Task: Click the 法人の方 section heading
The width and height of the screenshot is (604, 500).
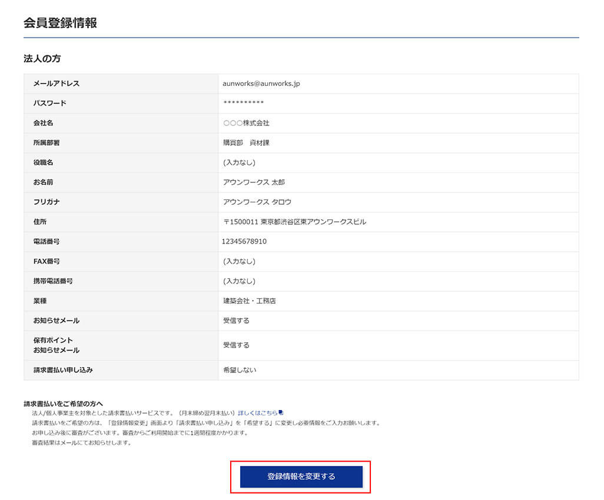Action: click(x=42, y=58)
